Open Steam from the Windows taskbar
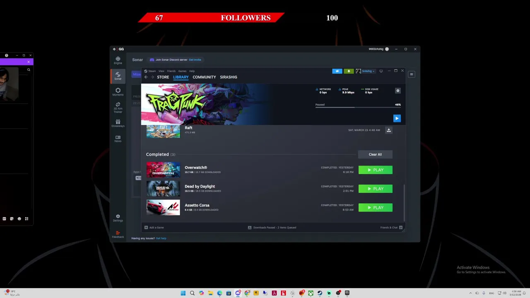 320,293
